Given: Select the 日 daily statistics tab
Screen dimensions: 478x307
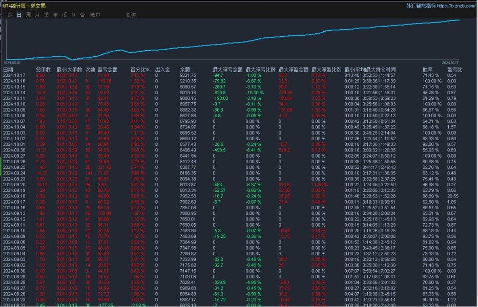Looking at the screenshot, I should point(19,15).
